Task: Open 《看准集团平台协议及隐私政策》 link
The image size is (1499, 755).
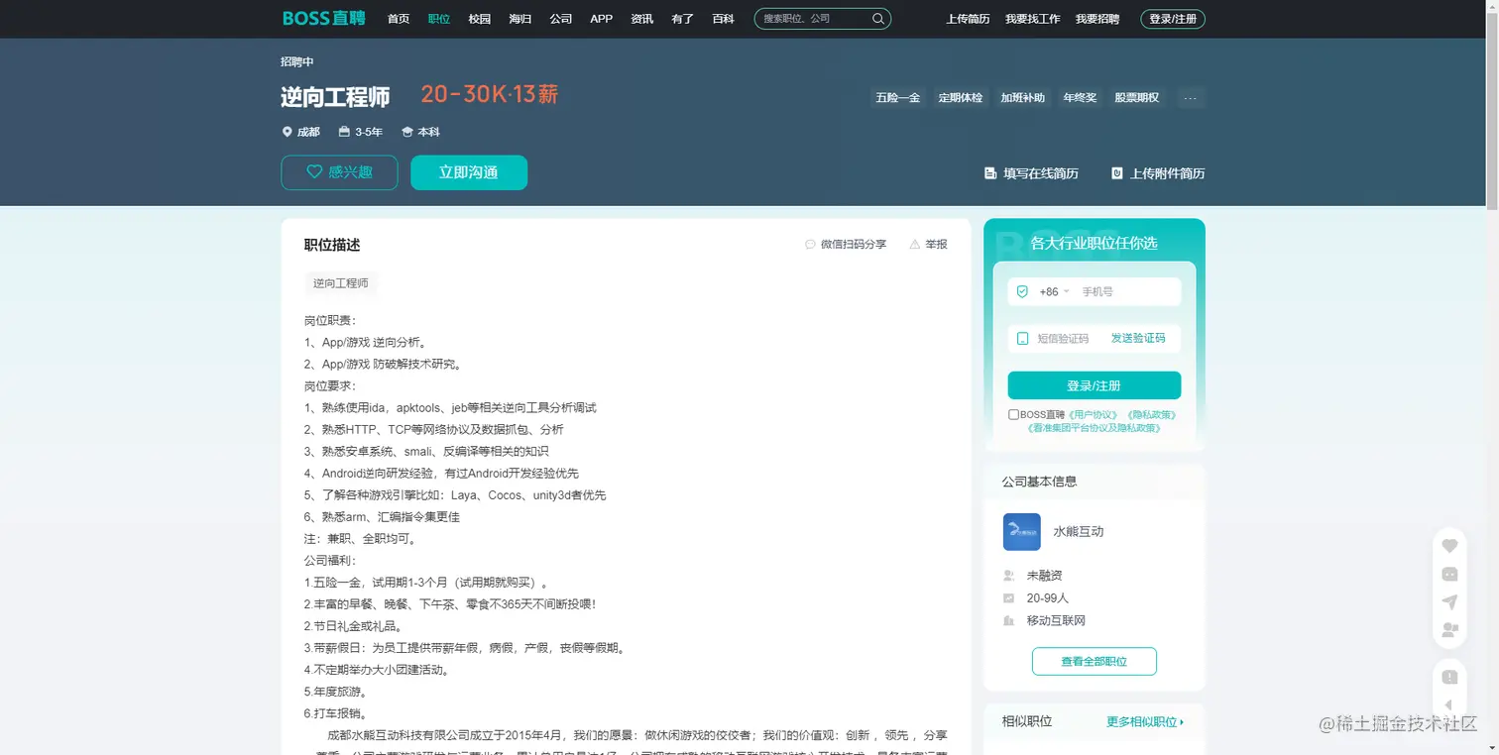Action: (x=1095, y=428)
